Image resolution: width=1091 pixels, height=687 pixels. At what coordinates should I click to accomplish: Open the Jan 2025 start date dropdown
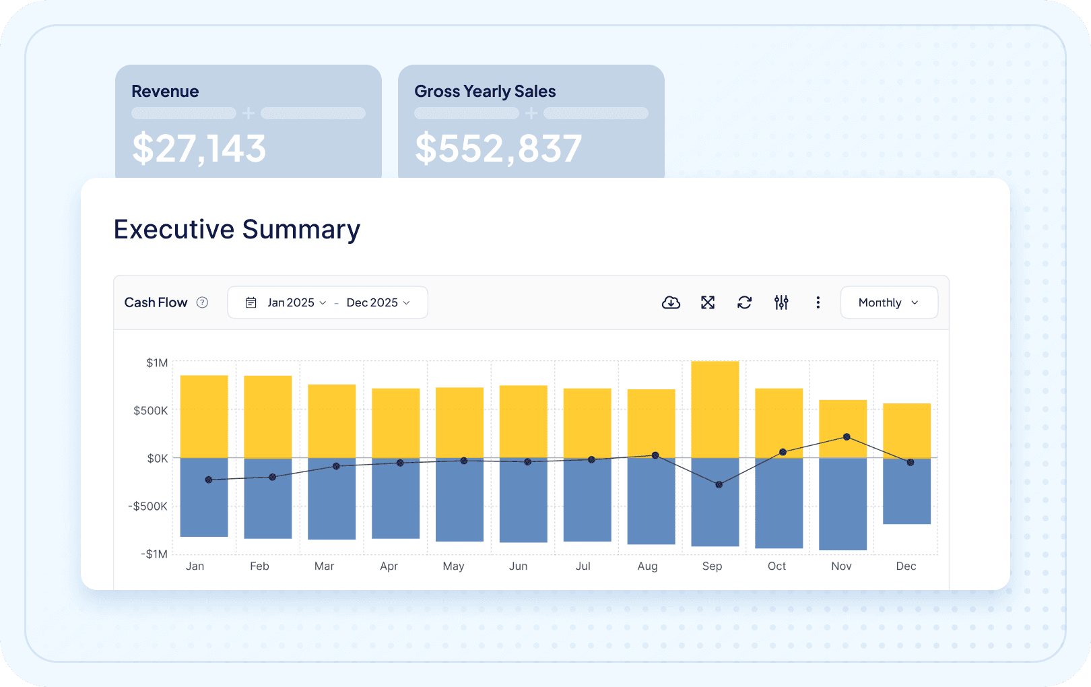tap(297, 302)
